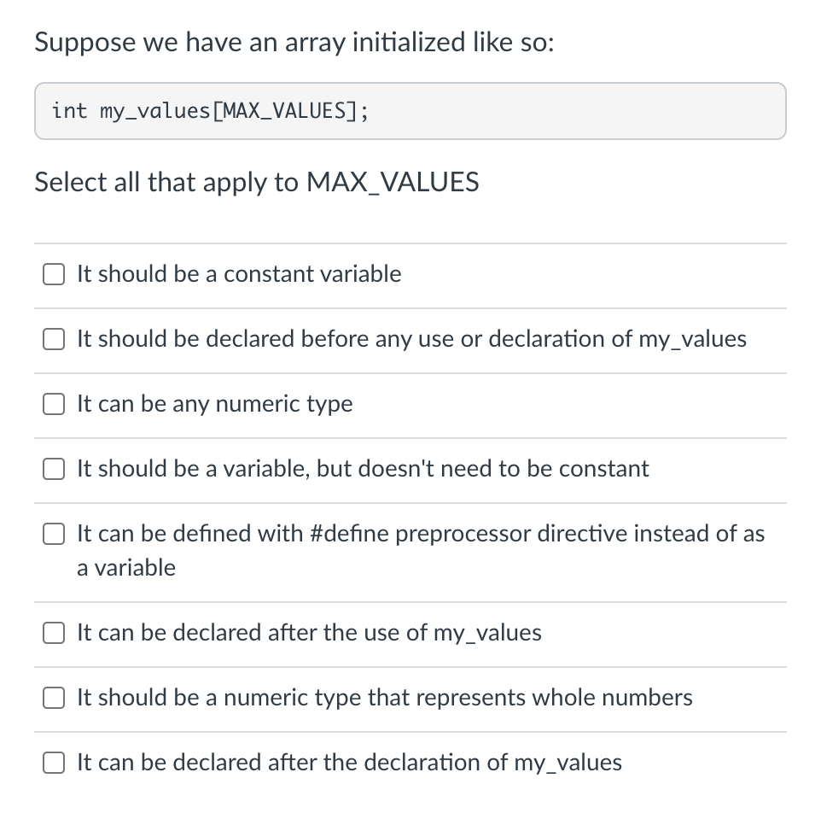Tick checkbox for declared before any use option
The image size is (821, 825).
point(54,339)
